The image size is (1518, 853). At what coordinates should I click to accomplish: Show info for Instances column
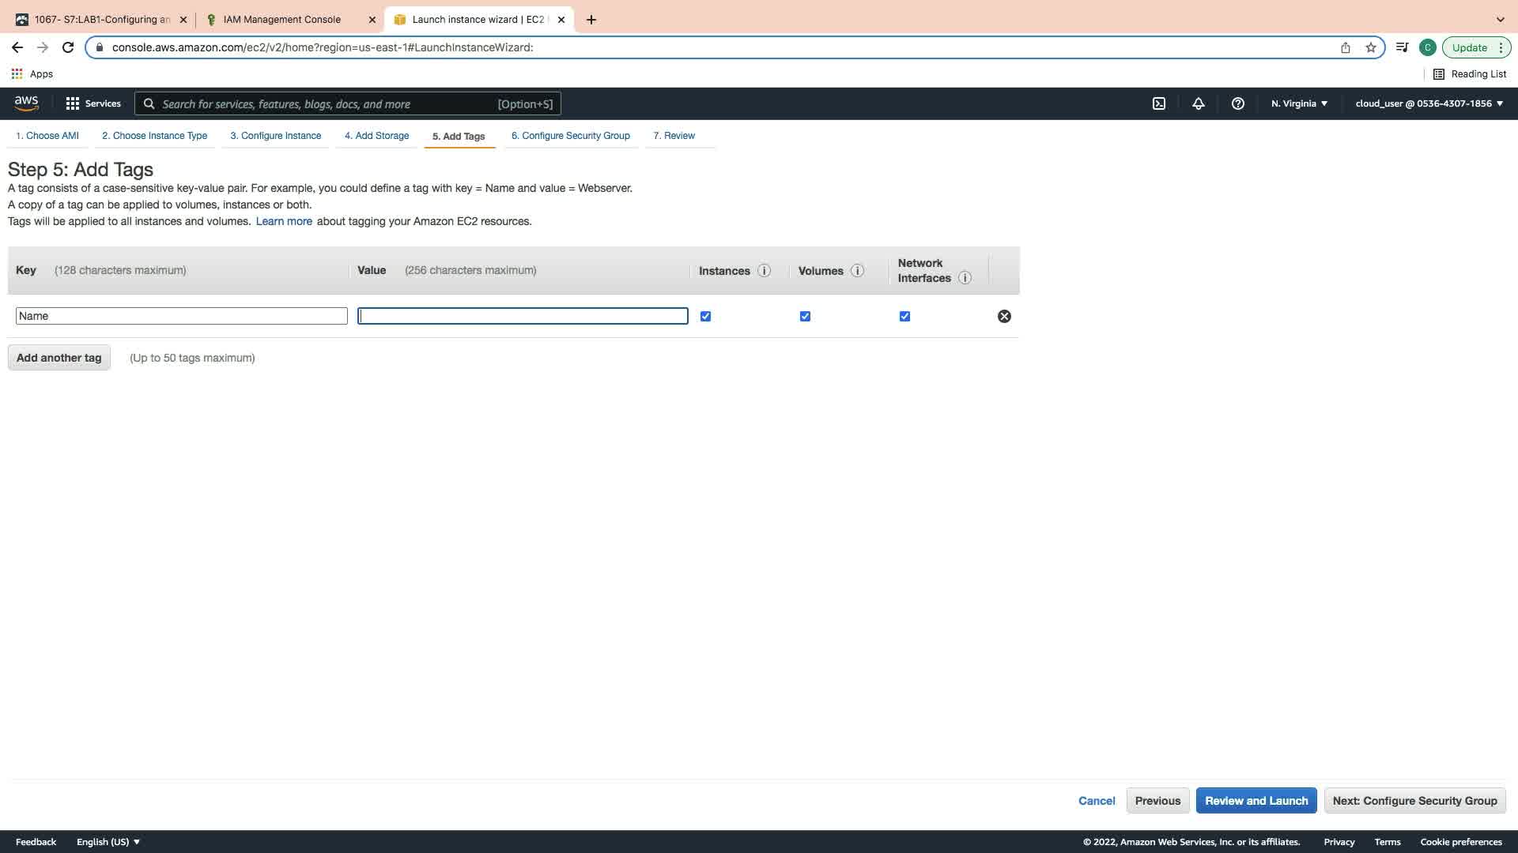(x=764, y=271)
